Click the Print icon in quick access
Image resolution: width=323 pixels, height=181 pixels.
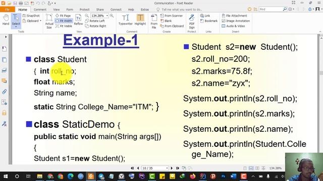click(x=21, y=3)
